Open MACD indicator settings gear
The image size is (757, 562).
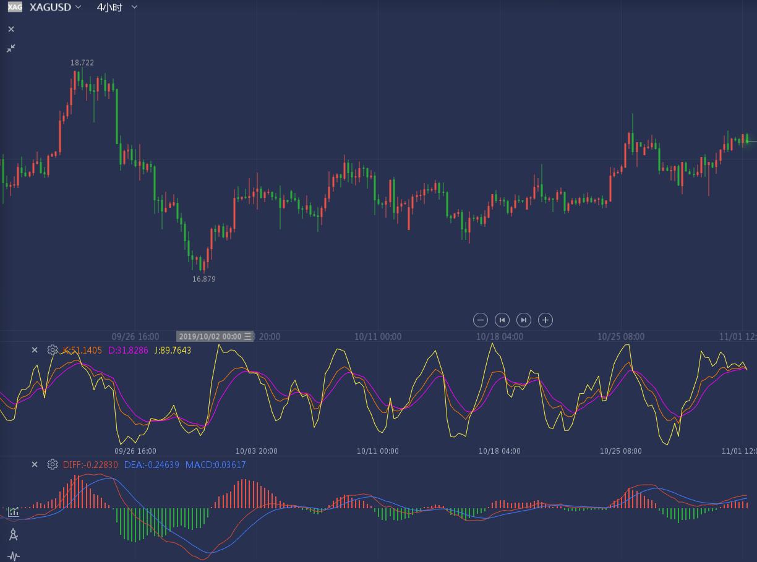[x=53, y=464]
